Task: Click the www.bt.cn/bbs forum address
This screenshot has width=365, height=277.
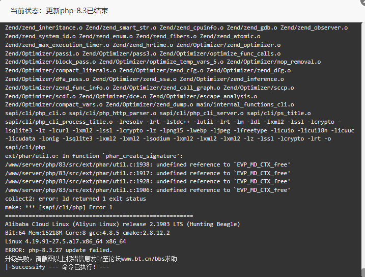Action: [x=149, y=259]
